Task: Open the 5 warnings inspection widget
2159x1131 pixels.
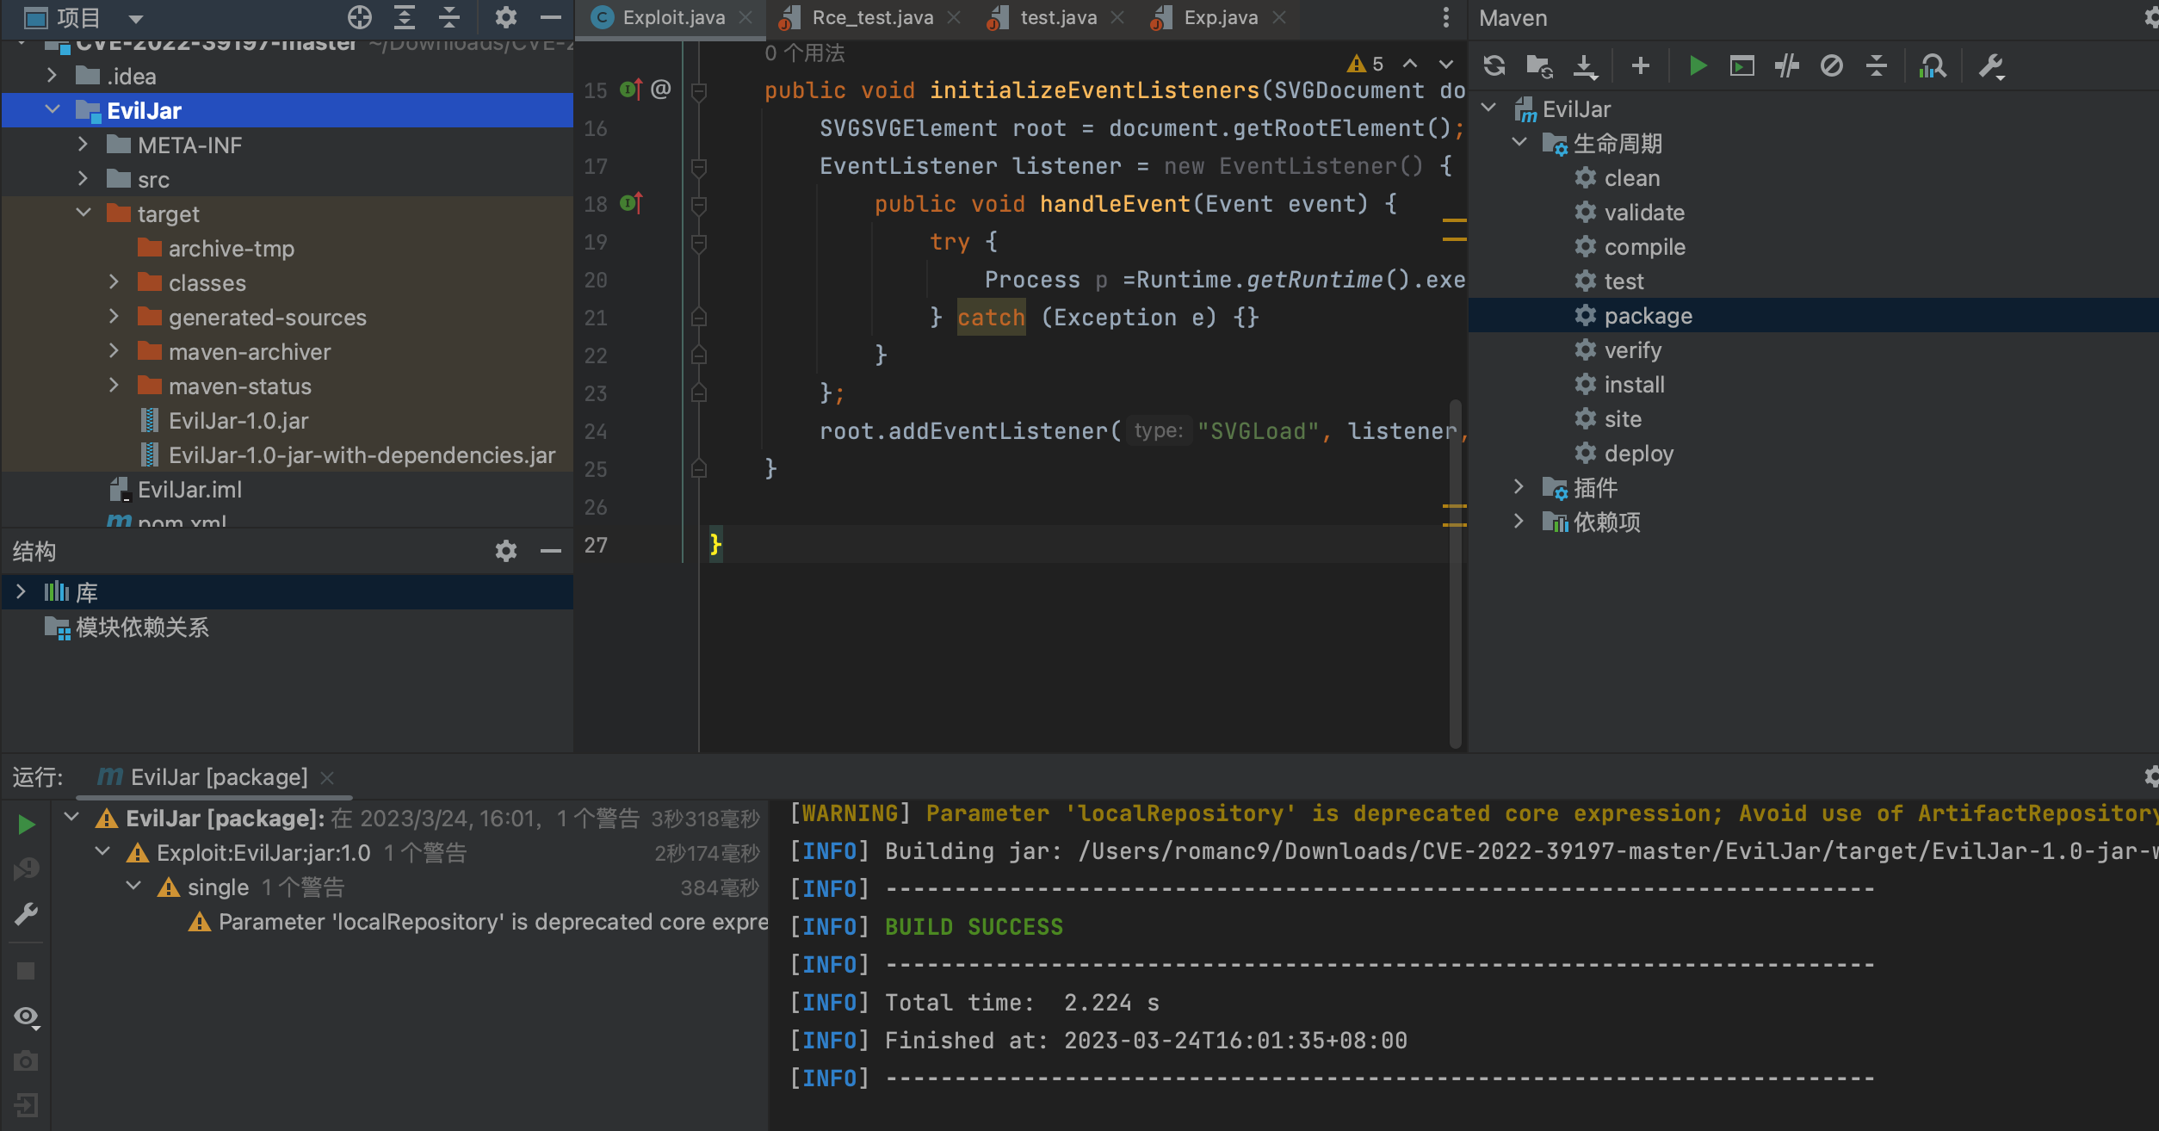Action: [x=1365, y=64]
